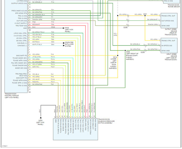Click 'TRS C2 SIG' at control module pin 22
Screen dimensions: 182x149
coord(22,86)
